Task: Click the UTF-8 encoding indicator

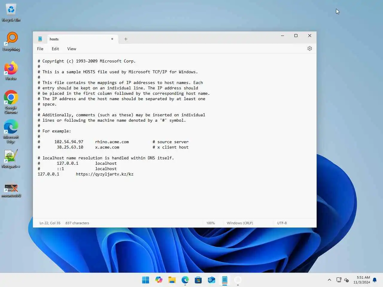Action: tap(282, 223)
